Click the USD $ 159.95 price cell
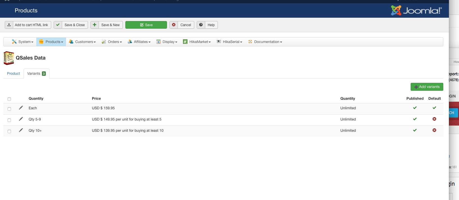The width and height of the screenshot is (459, 200). 103,108
